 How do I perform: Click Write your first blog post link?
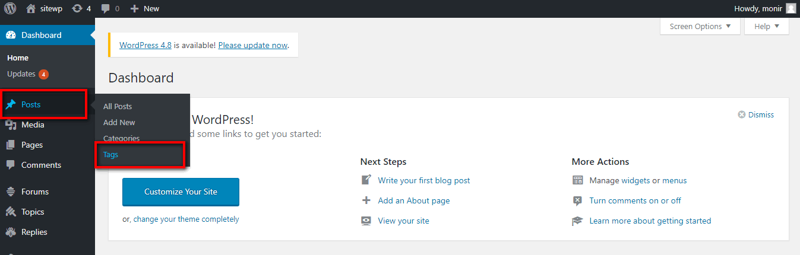tap(424, 180)
